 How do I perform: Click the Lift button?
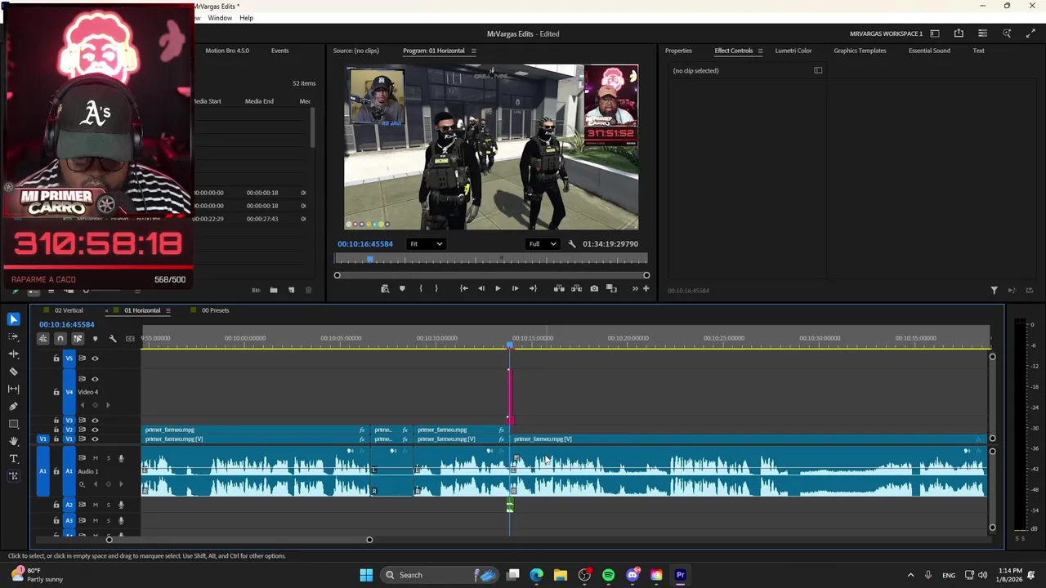point(559,288)
